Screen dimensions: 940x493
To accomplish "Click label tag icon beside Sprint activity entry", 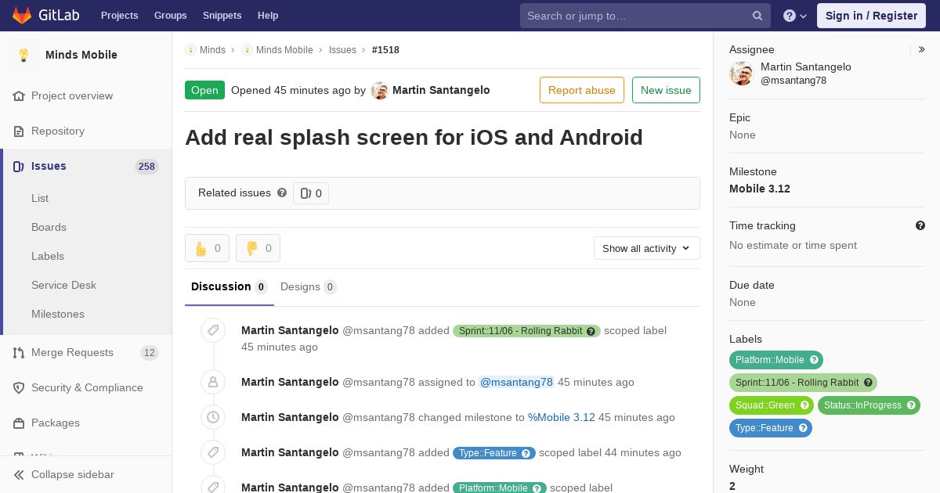I will point(213,330).
